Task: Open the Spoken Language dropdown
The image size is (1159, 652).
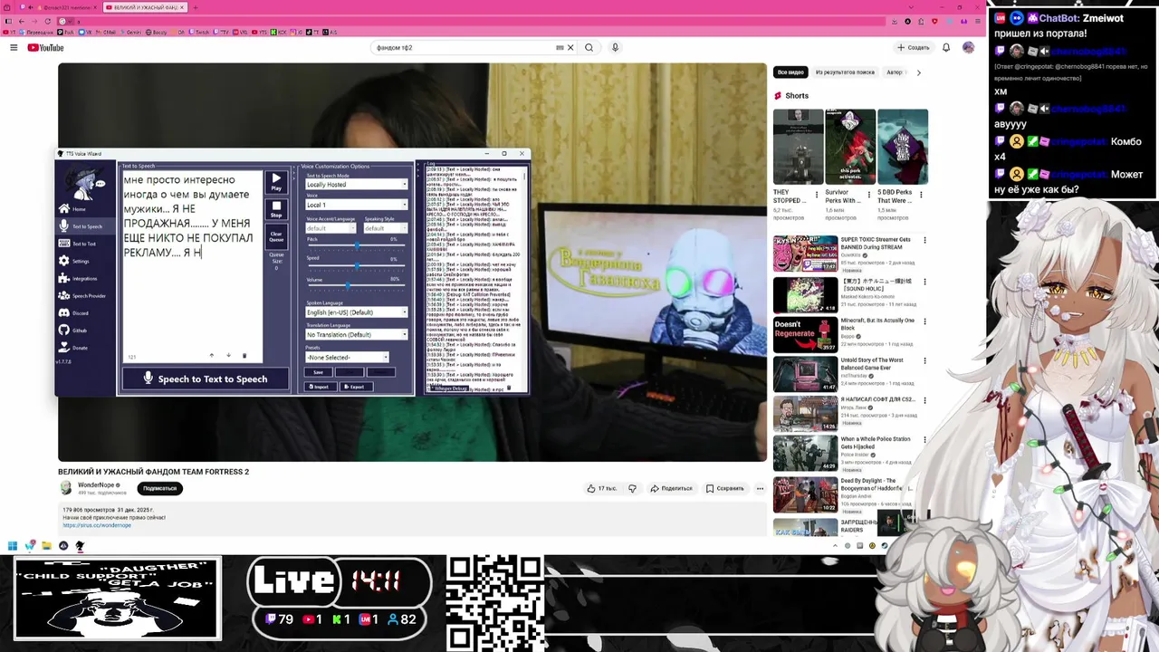Action: click(x=357, y=312)
